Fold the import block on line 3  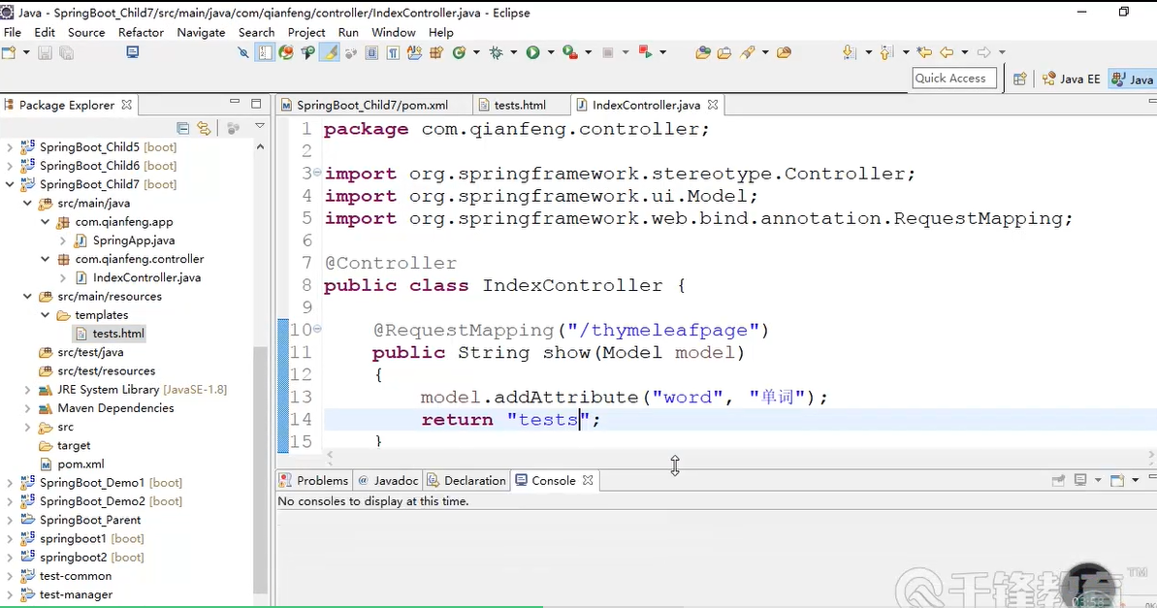coord(317,172)
